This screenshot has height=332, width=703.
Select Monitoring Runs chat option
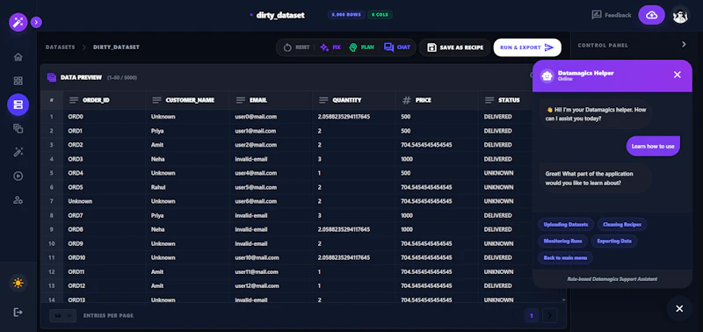point(562,241)
